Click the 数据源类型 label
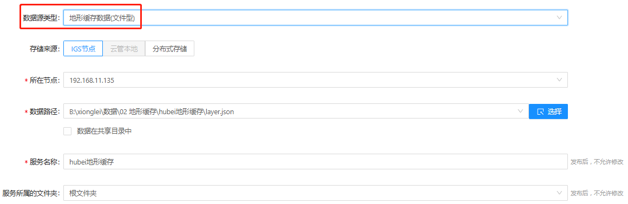Image resolution: width=628 pixels, height=204 pixels. pyautogui.click(x=41, y=18)
